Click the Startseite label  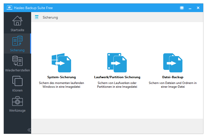(17, 30)
